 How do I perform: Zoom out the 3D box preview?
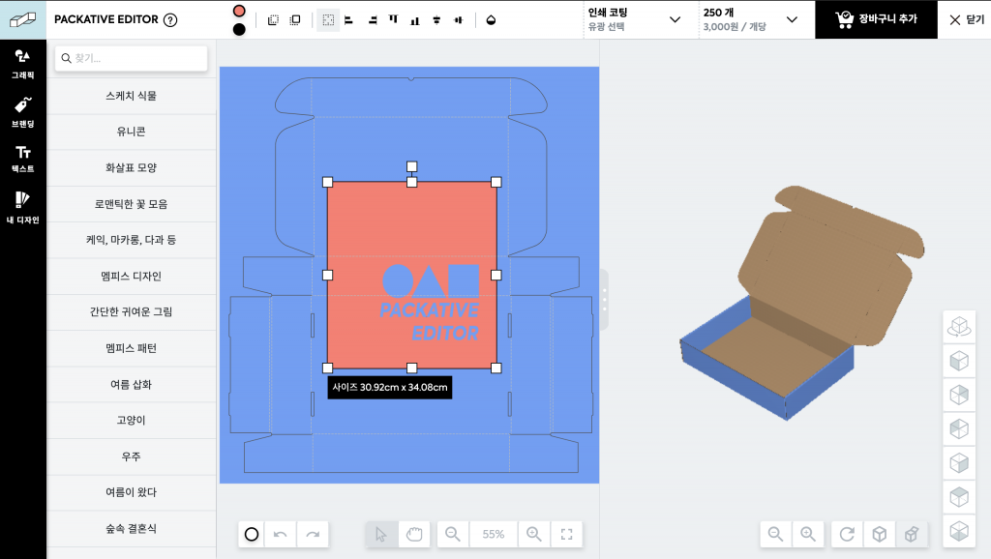coord(775,535)
